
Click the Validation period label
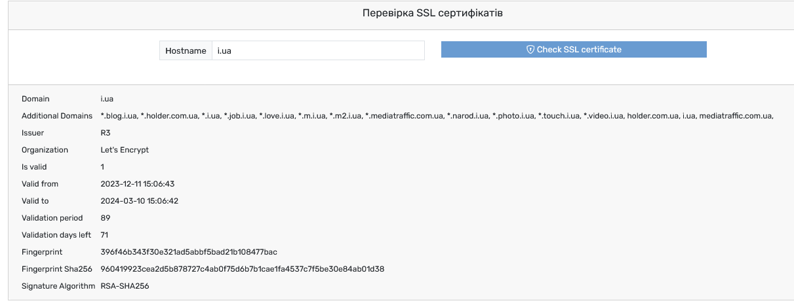[52, 218]
